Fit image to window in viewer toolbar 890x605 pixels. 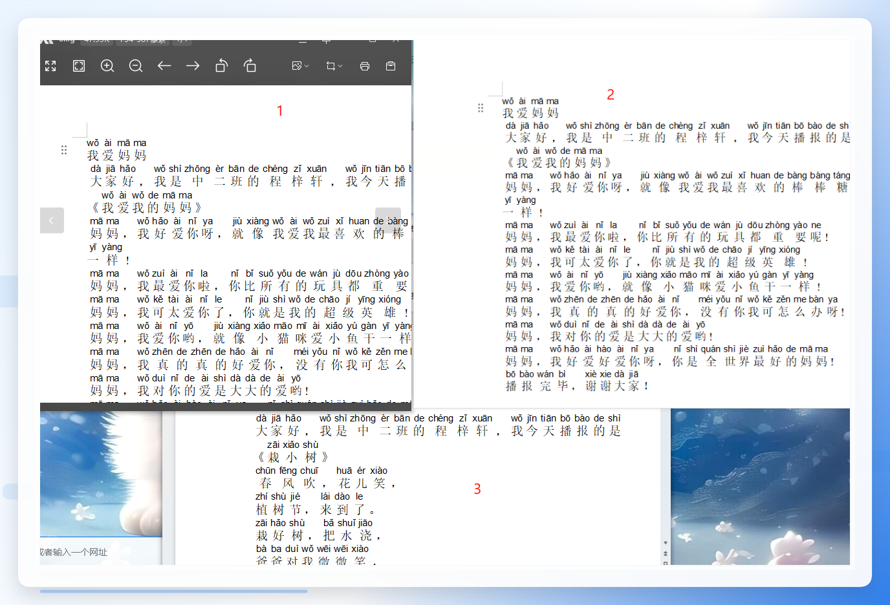point(79,66)
